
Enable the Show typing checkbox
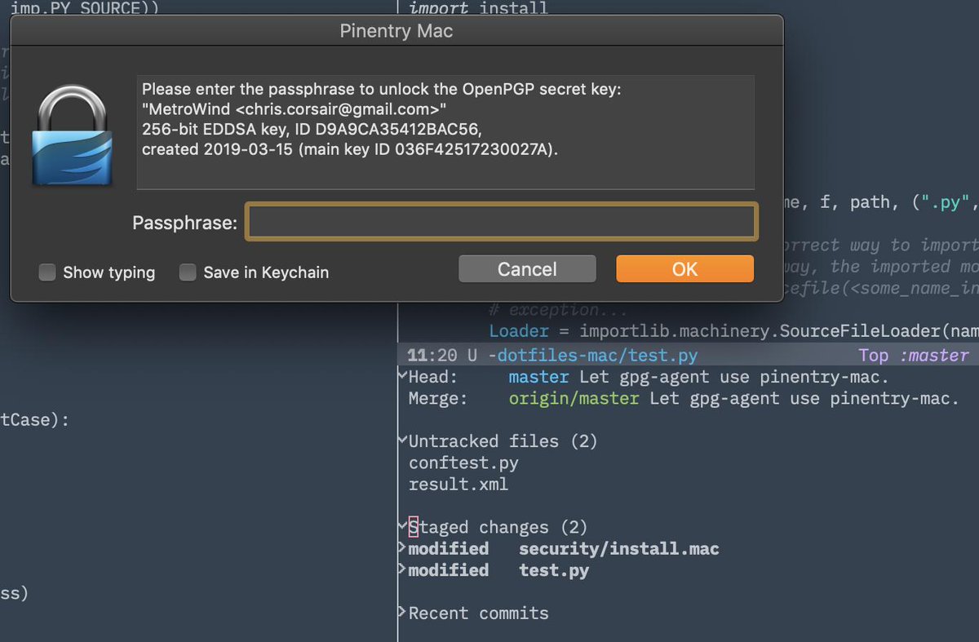[47, 272]
